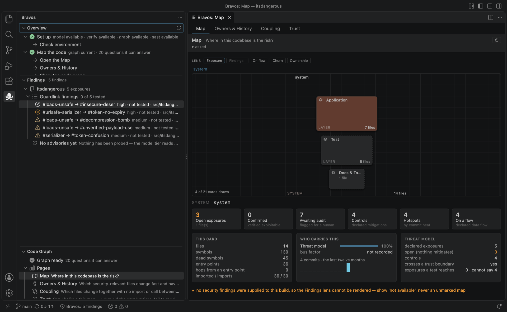Select the Findings lens
The width and height of the screenshot is (507, 312).
click(237, 60)
